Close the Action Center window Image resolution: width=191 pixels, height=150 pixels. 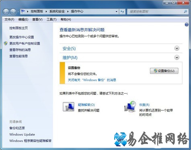(x=183, y=3)
